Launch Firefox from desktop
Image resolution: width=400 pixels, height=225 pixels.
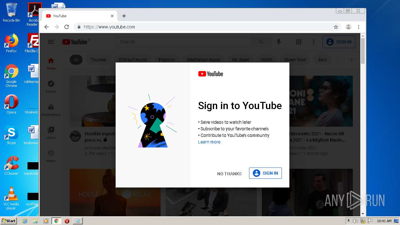[x=11, y=43]
